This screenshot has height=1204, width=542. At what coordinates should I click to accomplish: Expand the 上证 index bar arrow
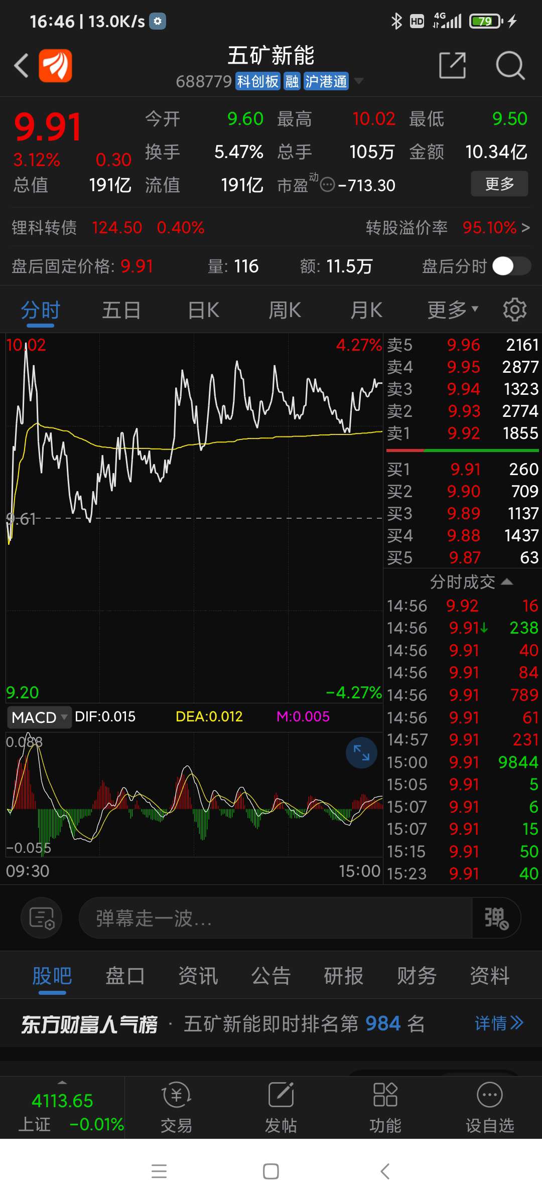coord(62,1082)
